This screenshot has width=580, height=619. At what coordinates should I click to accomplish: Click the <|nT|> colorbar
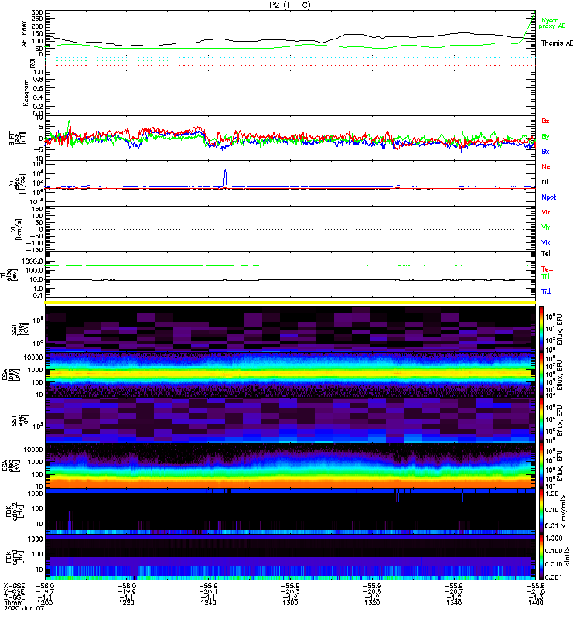(x=541, y=558)
